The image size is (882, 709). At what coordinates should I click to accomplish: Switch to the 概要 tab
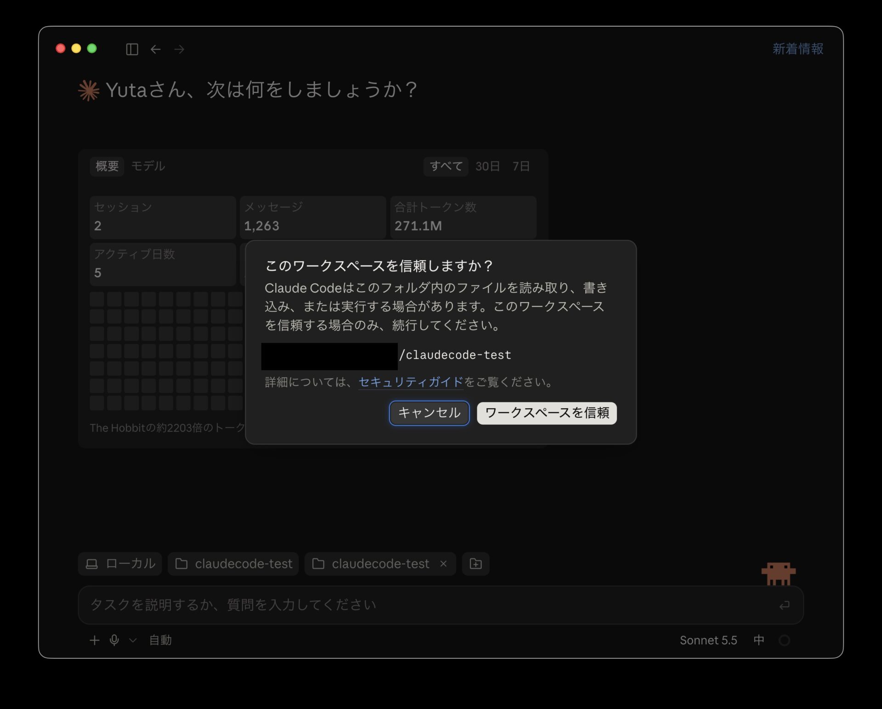click(107, 166)
